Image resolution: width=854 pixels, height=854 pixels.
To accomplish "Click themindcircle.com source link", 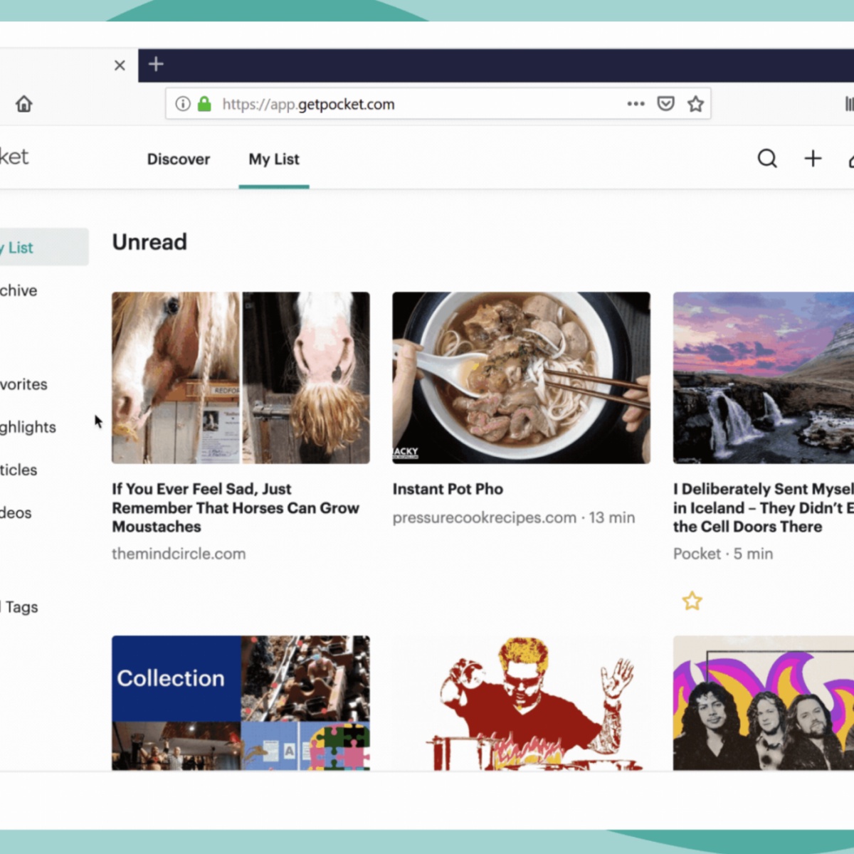I will (179, 554).
